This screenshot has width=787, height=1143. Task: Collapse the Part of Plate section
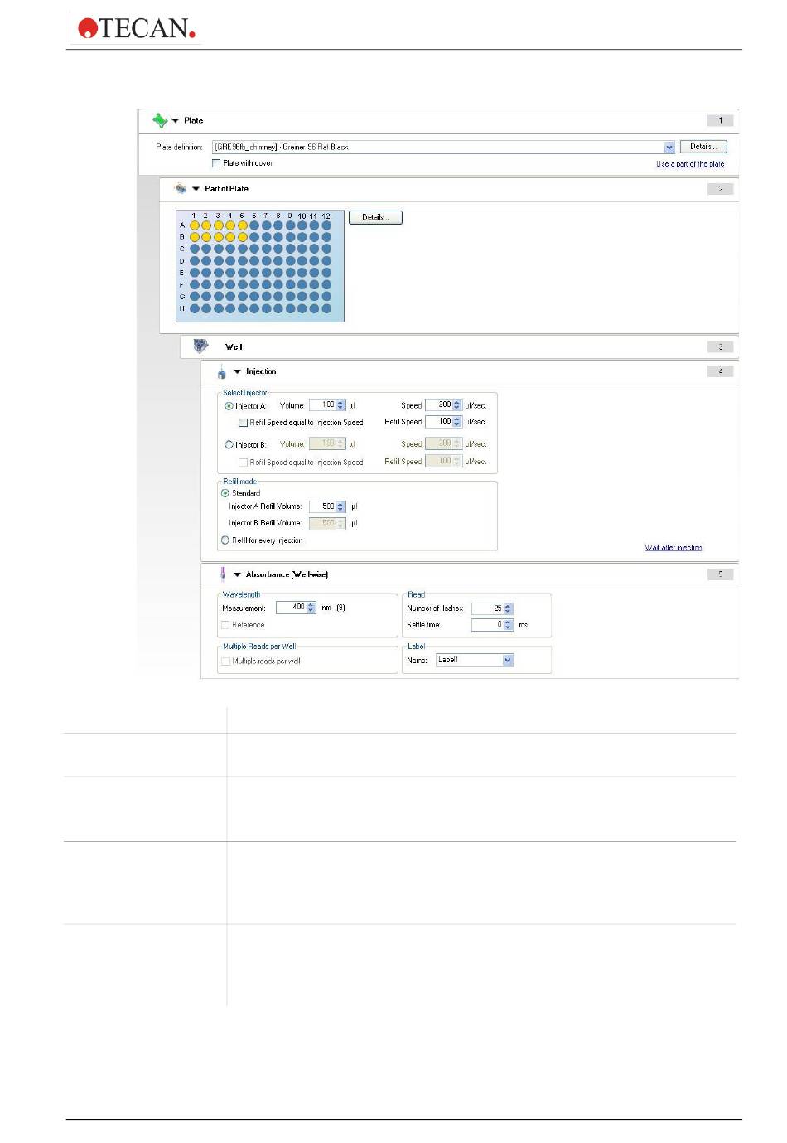[x=196, y=189]
